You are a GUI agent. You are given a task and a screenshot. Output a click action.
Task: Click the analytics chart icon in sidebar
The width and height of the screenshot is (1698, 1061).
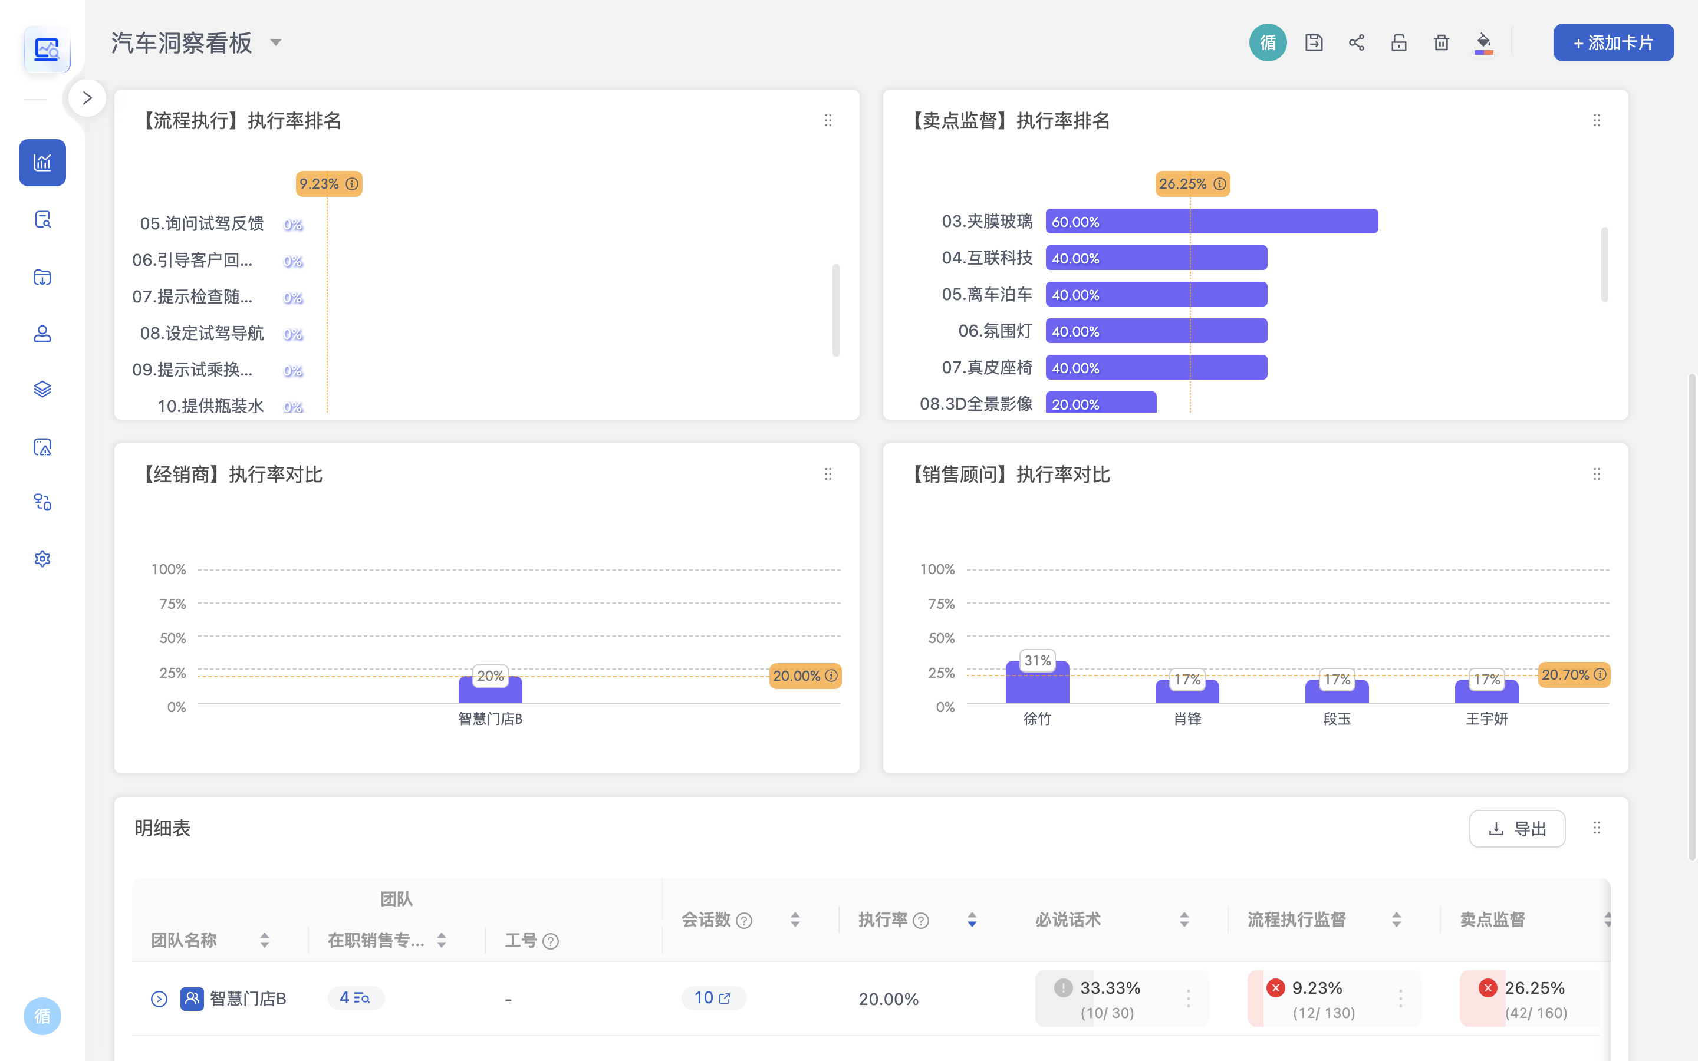point(43,163)
